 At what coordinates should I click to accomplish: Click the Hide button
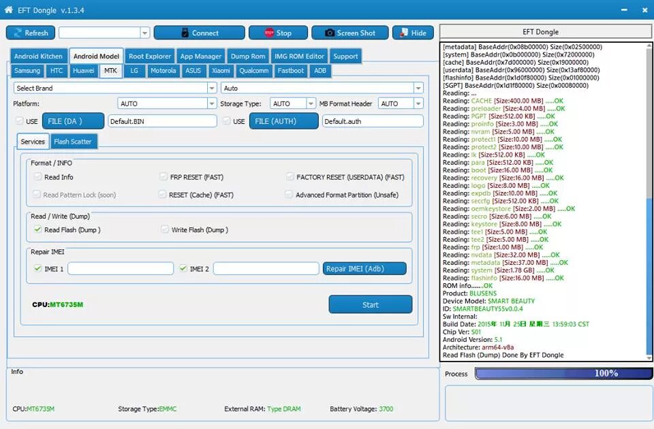[413, 33]
